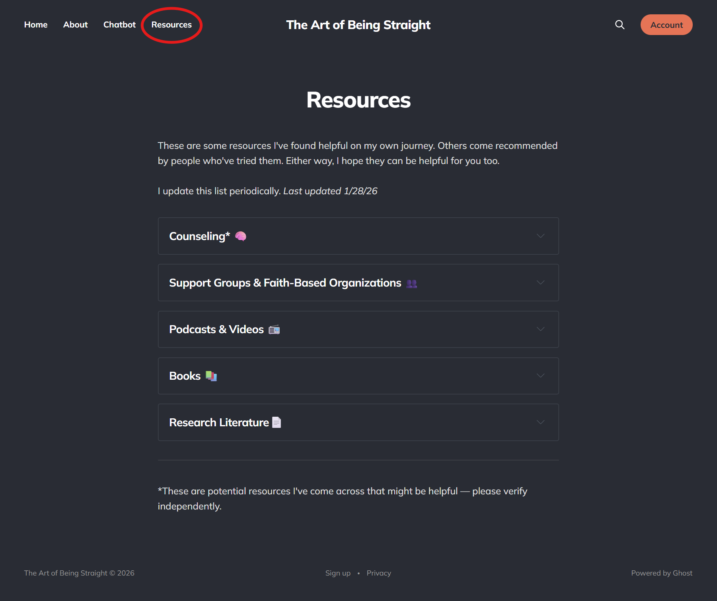Open the Privacy footer link
717x601 pixels.
click(x=379, y=573)
